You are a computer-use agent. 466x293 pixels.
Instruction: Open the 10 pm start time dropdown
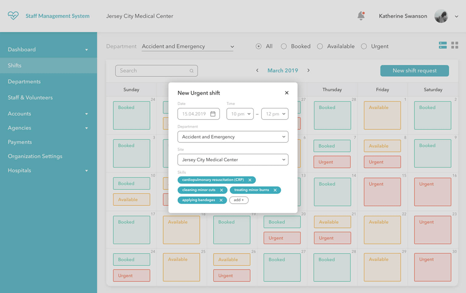point(240,114)
